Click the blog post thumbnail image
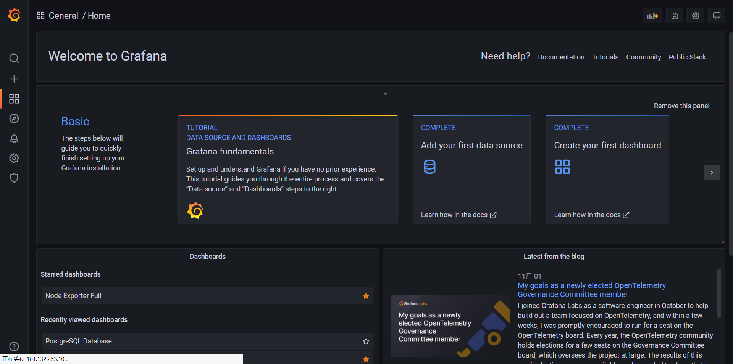Screen dimensions: 733x364 [450, 326]
